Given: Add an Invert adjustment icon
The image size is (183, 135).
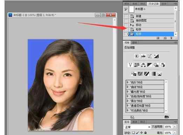Looking at the screenshot, I should [x=134, y=74].
